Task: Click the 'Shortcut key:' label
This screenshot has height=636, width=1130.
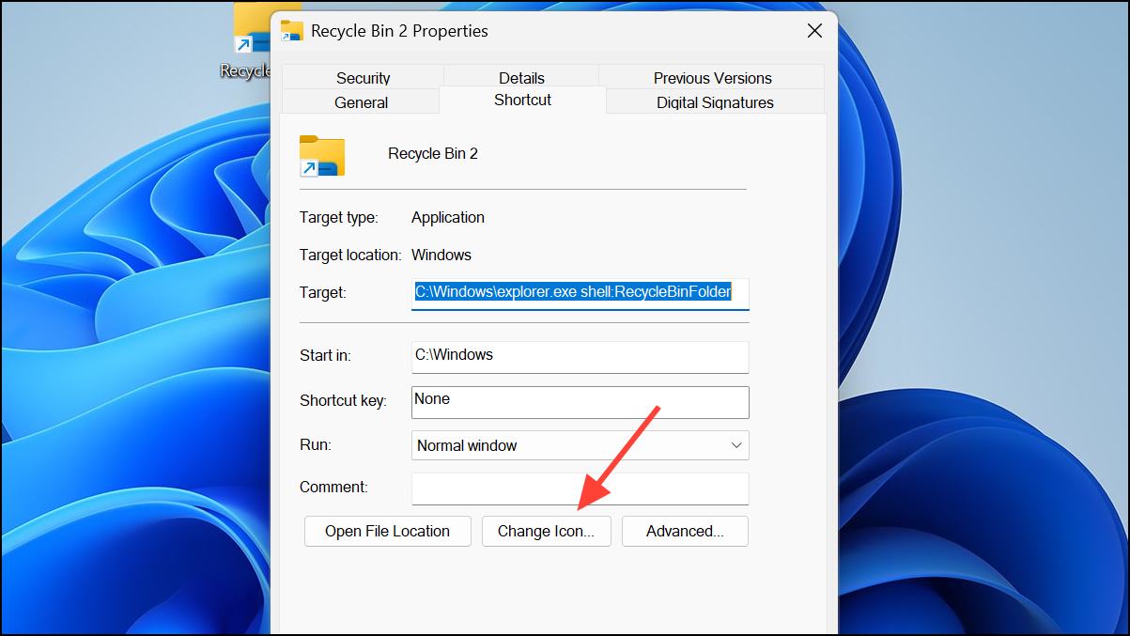Action: [x=343, y=400]
